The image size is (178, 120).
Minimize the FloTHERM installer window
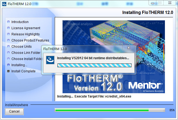click(152, 3)
